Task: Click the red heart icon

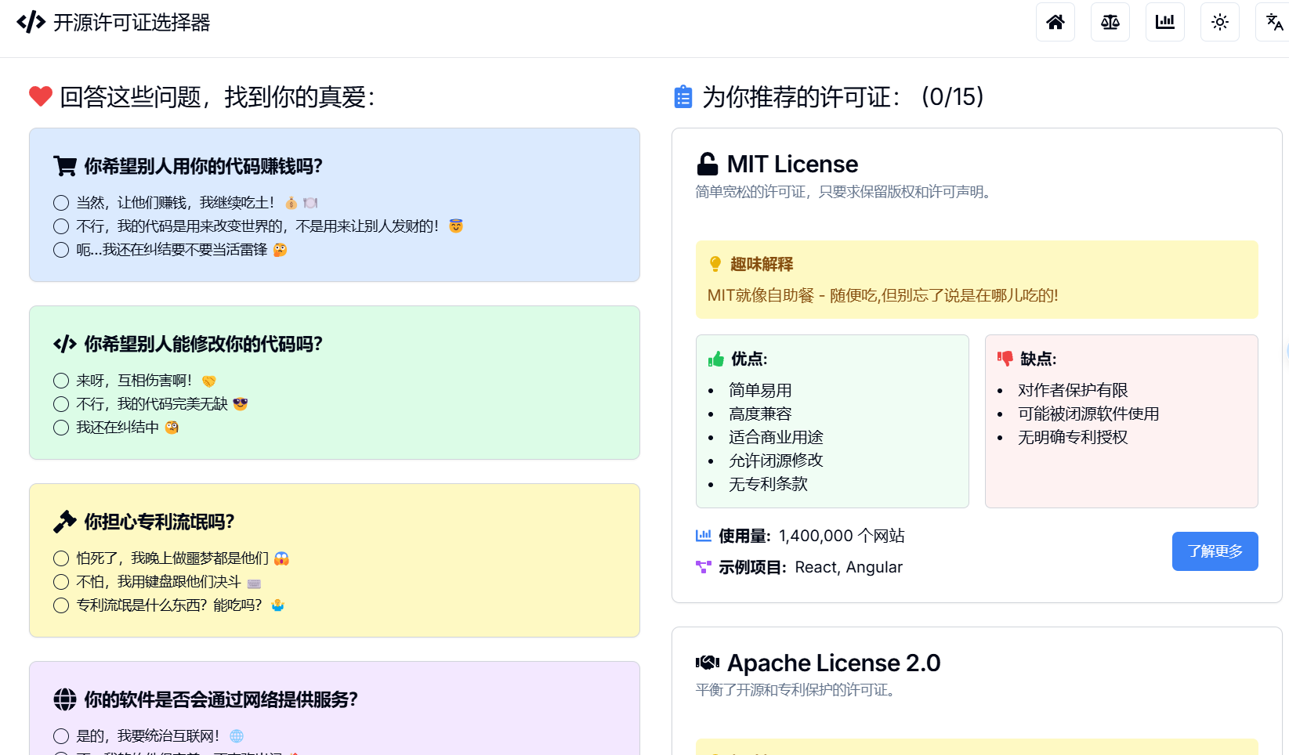Action: (41, 96)
